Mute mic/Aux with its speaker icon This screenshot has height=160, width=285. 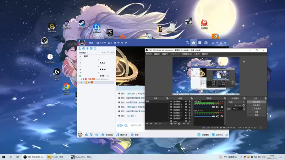217,116
